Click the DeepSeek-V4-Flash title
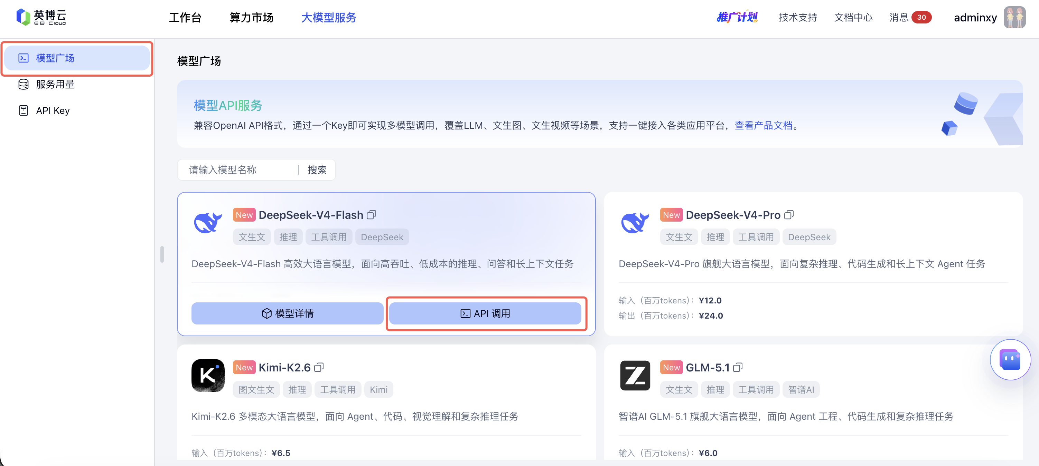The height and width of the screenshot is (466, 1039). (311, 215)
